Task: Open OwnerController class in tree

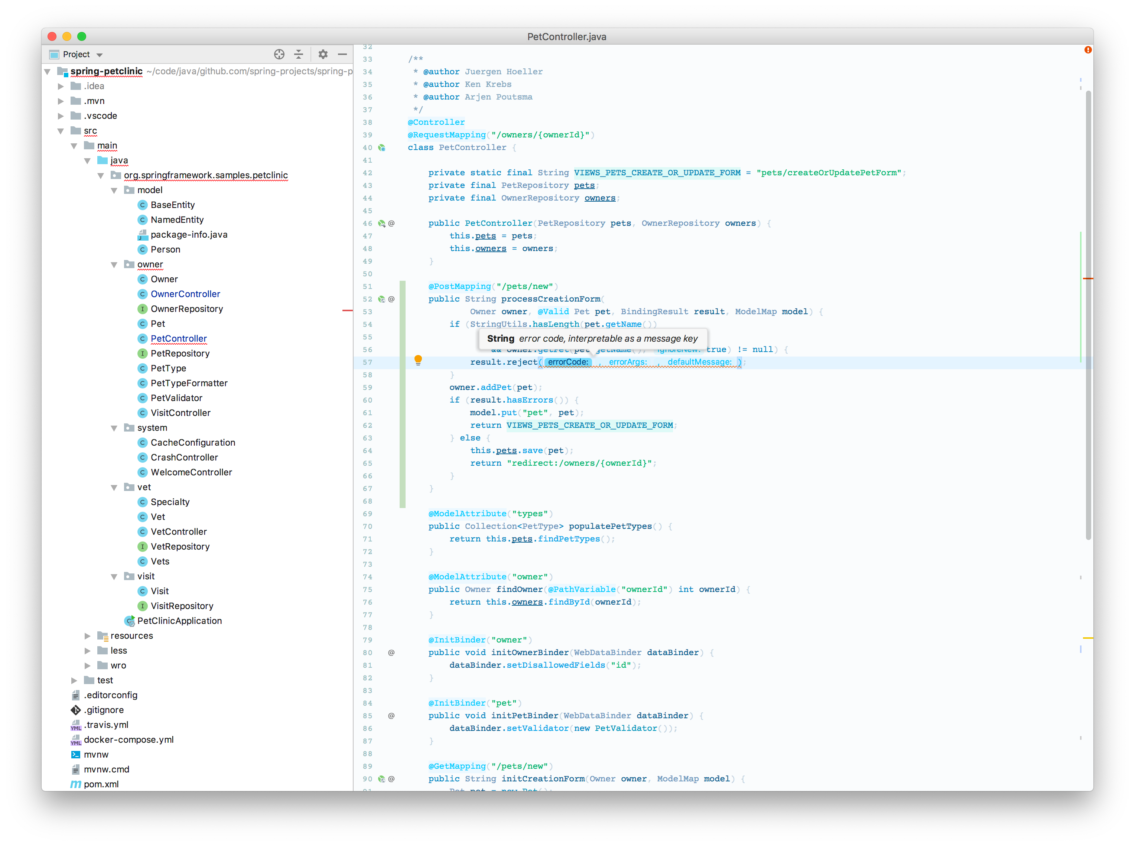Action: click(185, 294)
